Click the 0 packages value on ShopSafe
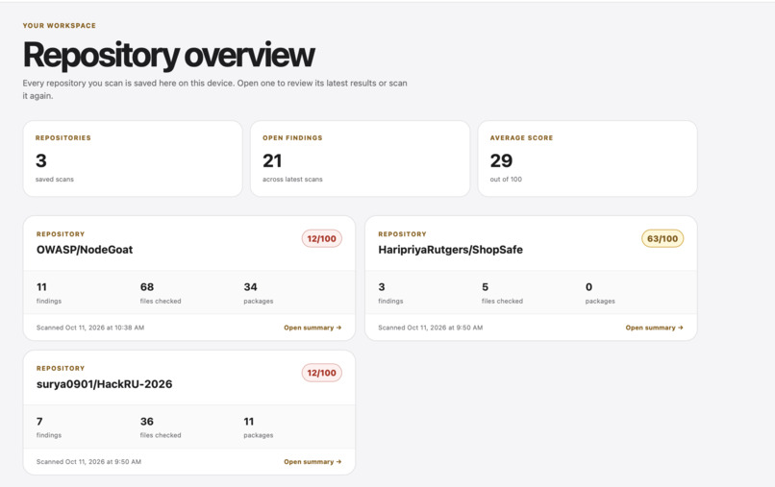This screenshot has height=487, width=775. [588, 287]
